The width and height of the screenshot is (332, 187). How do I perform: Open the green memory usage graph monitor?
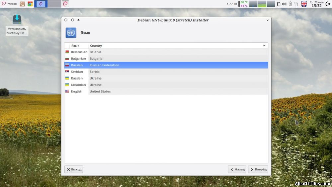tap(262, 4)
